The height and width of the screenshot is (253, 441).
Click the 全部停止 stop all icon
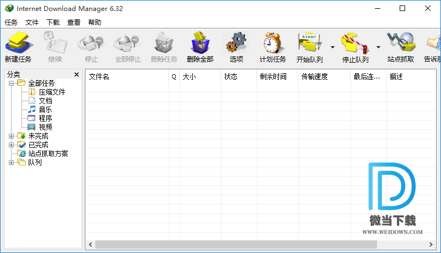127,43
